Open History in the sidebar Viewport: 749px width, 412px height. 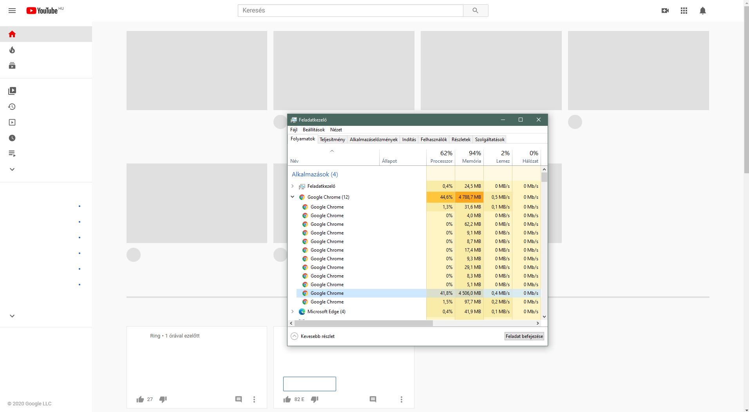click(12, 107)
